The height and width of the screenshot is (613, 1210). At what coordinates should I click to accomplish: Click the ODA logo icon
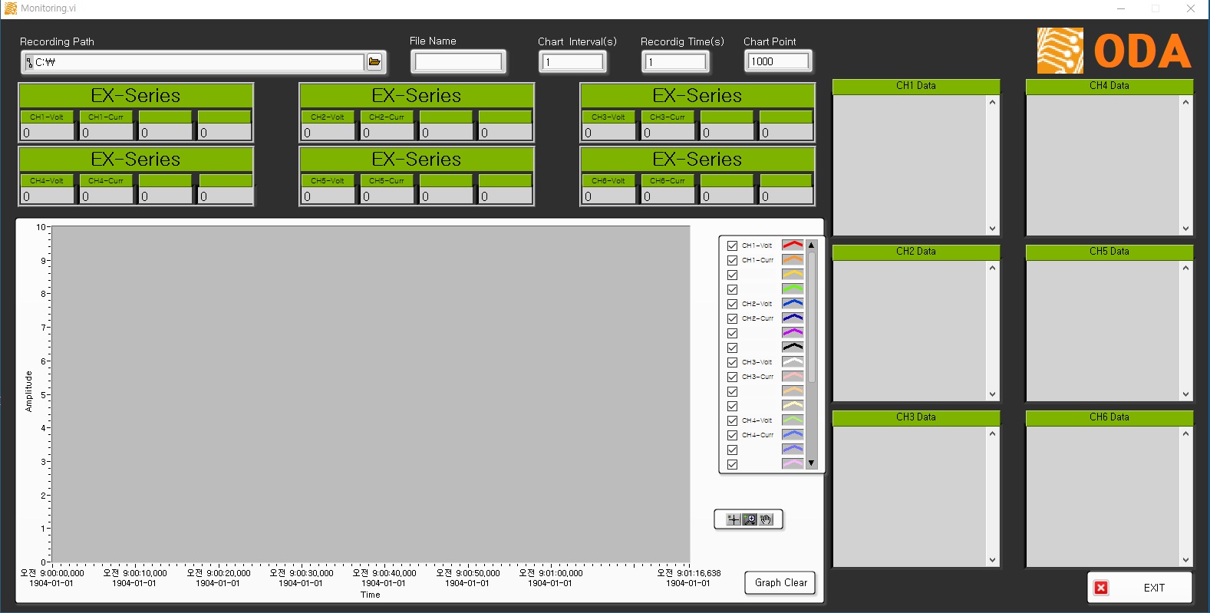[1060, 51]
